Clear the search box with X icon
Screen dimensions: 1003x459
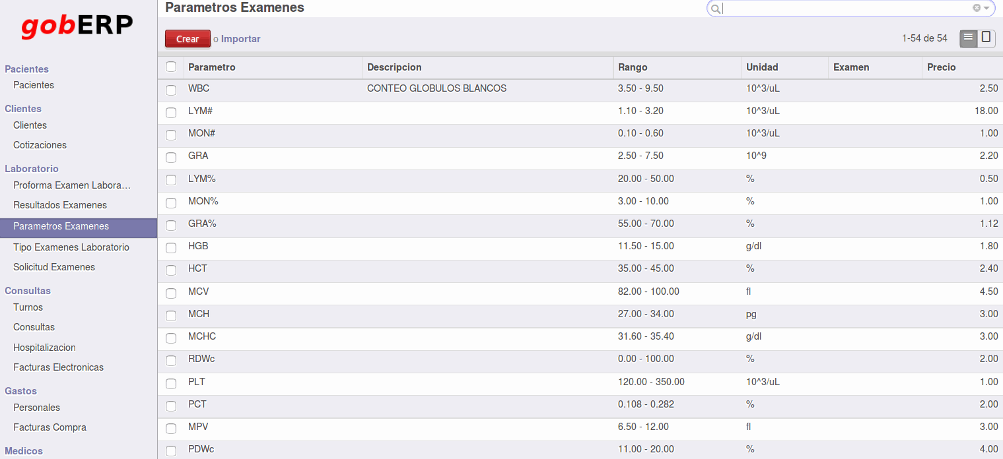pyautogui.click(x=977, y=8)
